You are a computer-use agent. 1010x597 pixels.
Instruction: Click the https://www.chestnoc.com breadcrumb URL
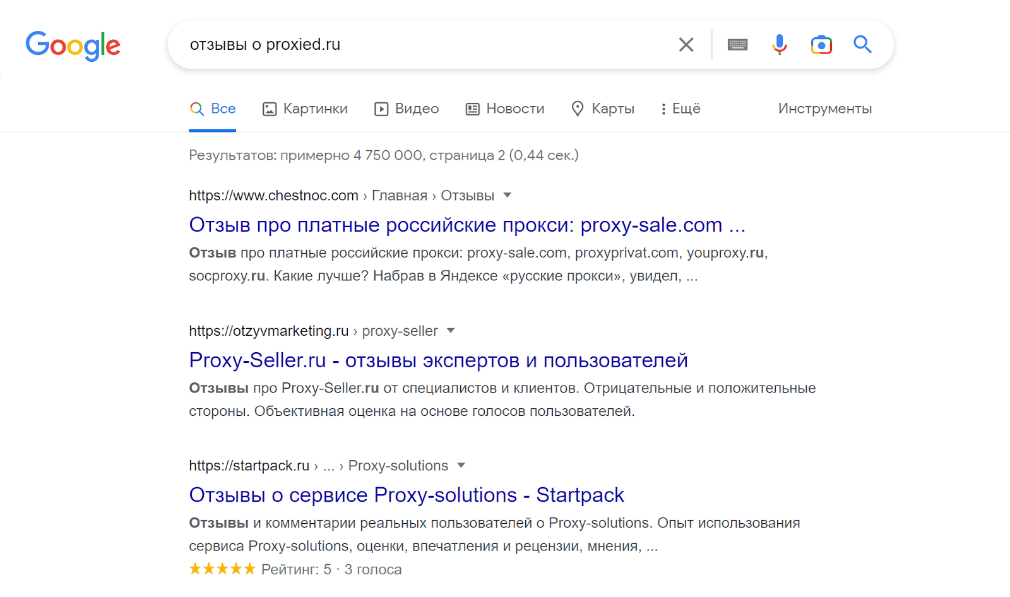(273, 196)
